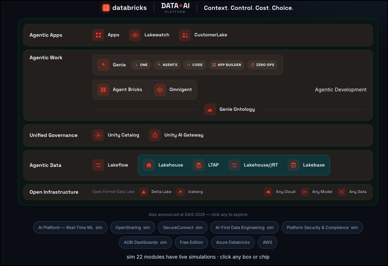Click the Any Cloud icon

tap(268, 192)
